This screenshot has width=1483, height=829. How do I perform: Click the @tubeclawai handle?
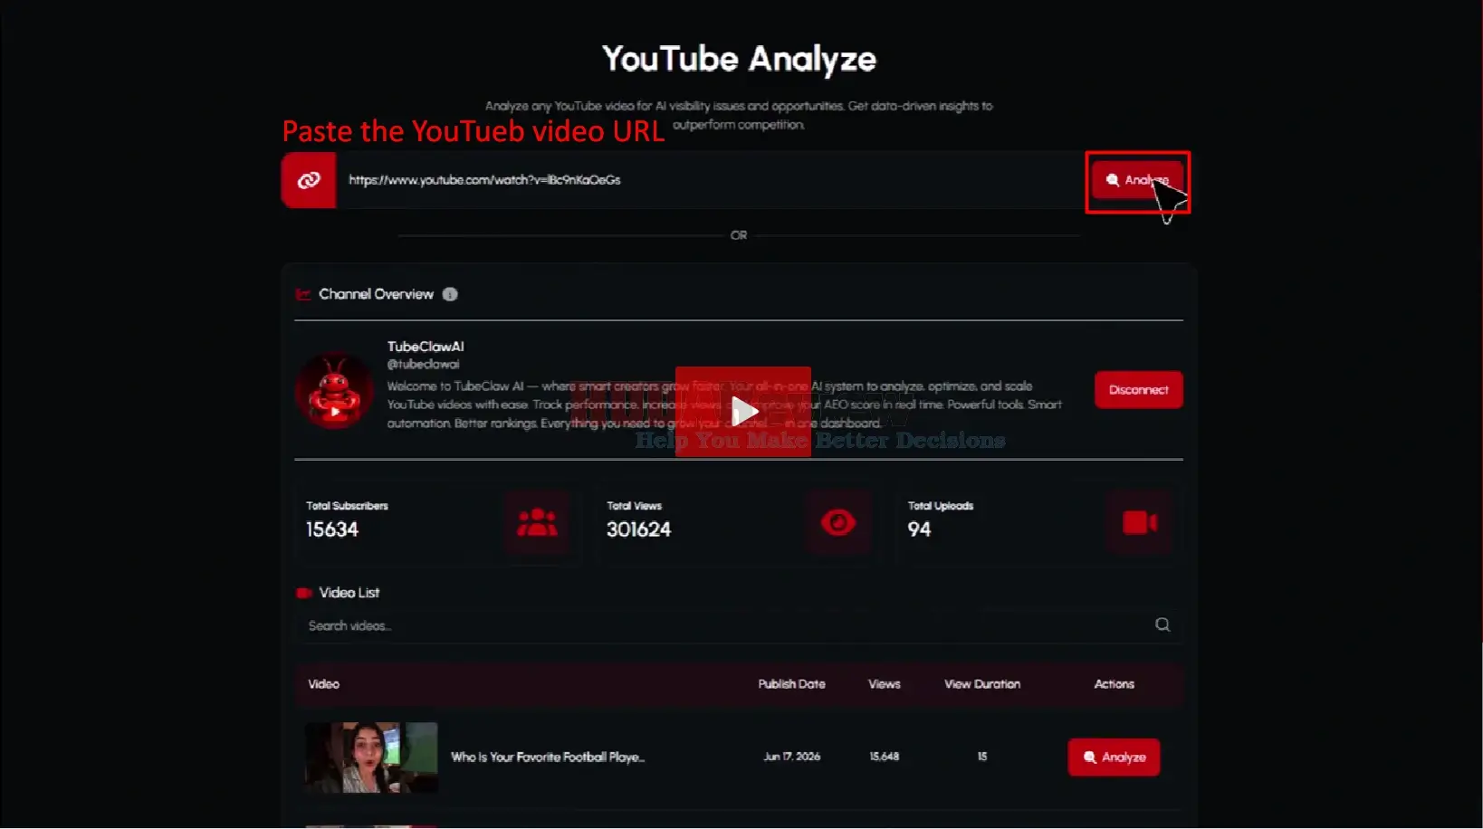(423, 364)
